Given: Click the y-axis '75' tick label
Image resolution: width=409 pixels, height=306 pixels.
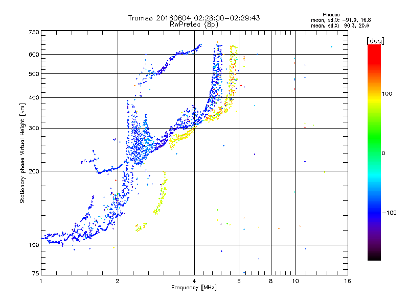Looking at the screenshot, I should (36, 273).
